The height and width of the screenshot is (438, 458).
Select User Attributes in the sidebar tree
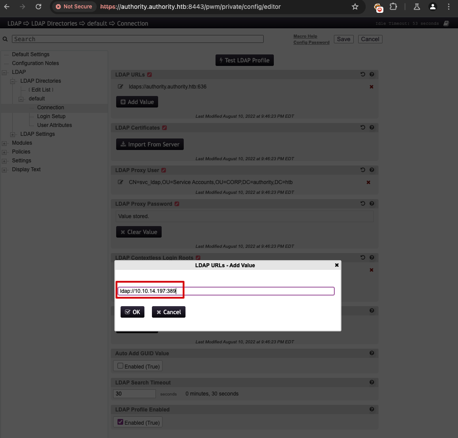(53, 125)
